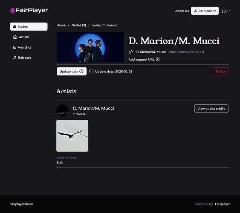Click the Split album title
This screenshot has width=240, height=213.
[60, 163]
